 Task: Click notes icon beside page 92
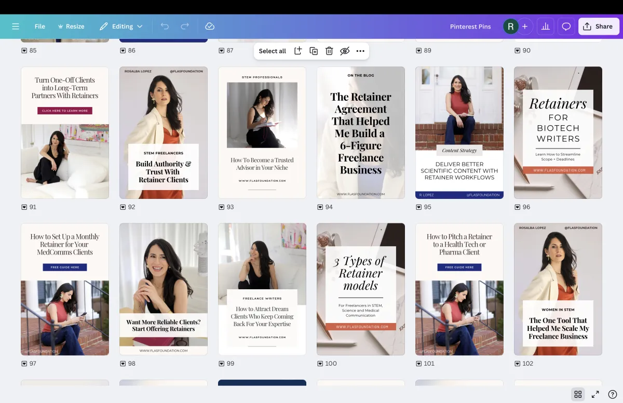pos(123,207)
